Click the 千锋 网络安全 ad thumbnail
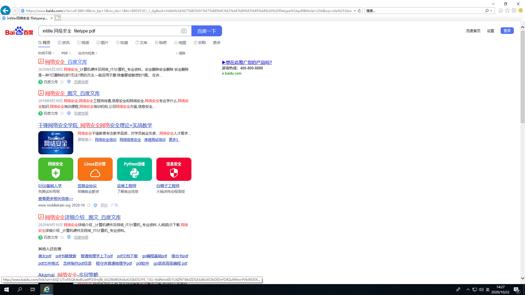The image size is (525, 295). pos(56,143)
